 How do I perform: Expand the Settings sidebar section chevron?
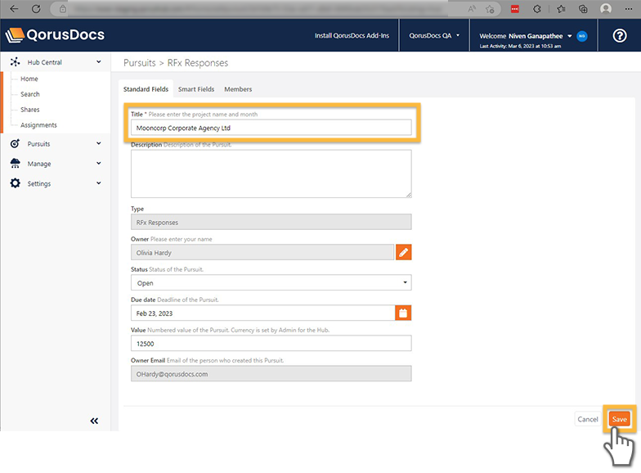(98, 183)
